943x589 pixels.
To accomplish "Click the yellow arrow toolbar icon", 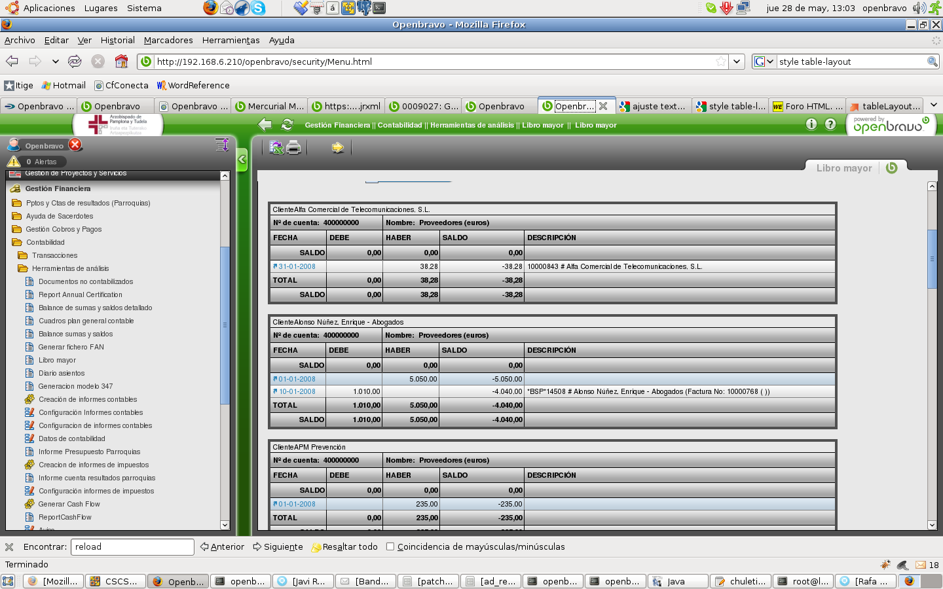I will 337,147.
